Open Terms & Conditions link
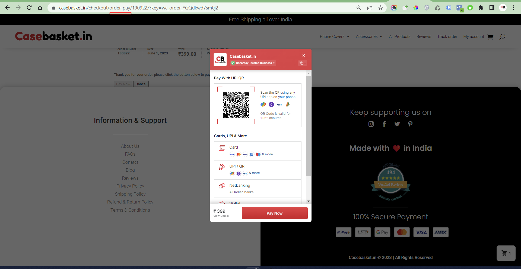The image size is (521, 269). pos(130,210)
